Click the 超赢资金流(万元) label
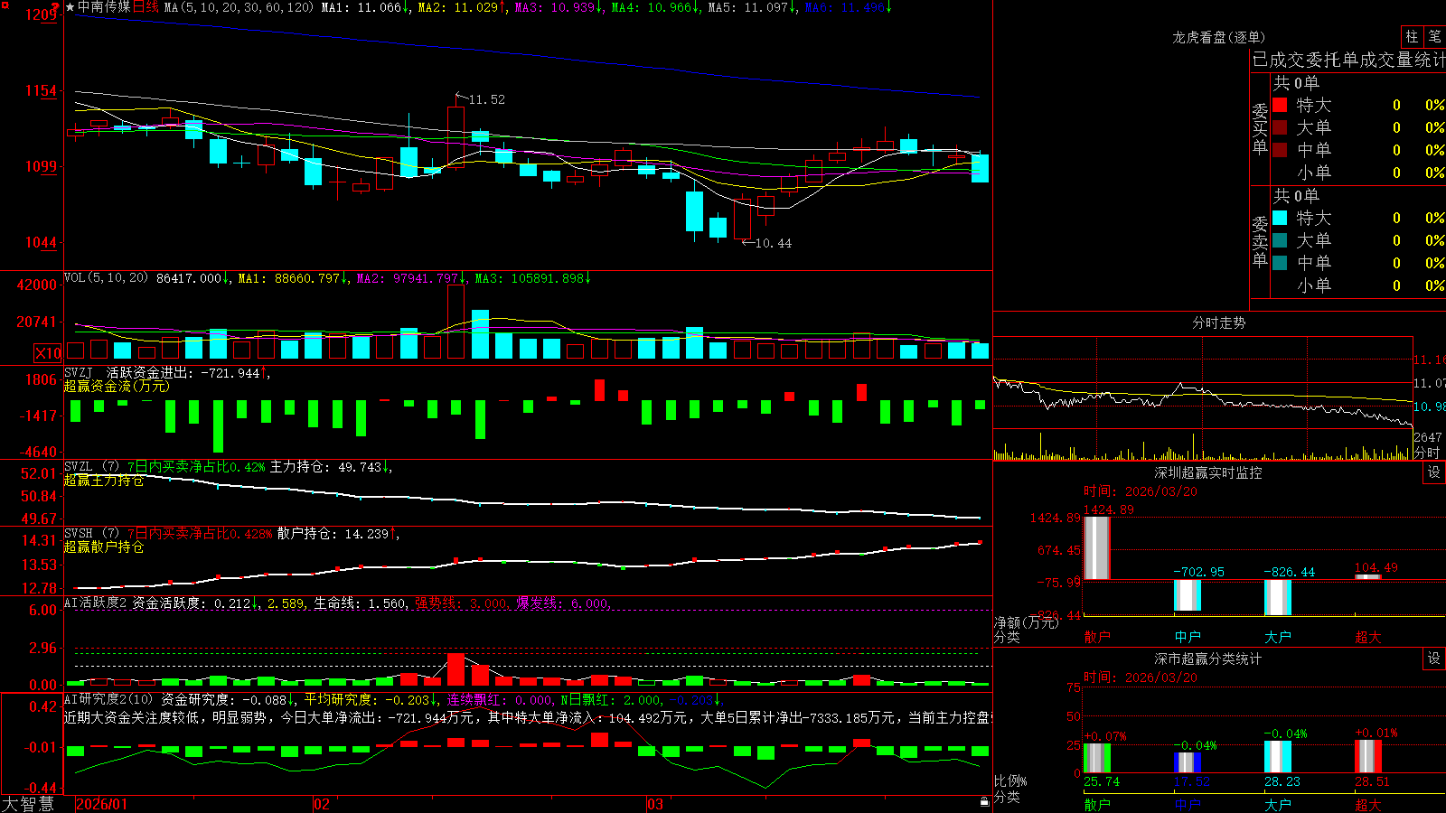 click(x=117, y=387)
